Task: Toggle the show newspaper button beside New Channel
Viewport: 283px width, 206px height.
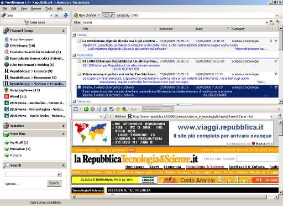Action: click(x=104, y=16)
